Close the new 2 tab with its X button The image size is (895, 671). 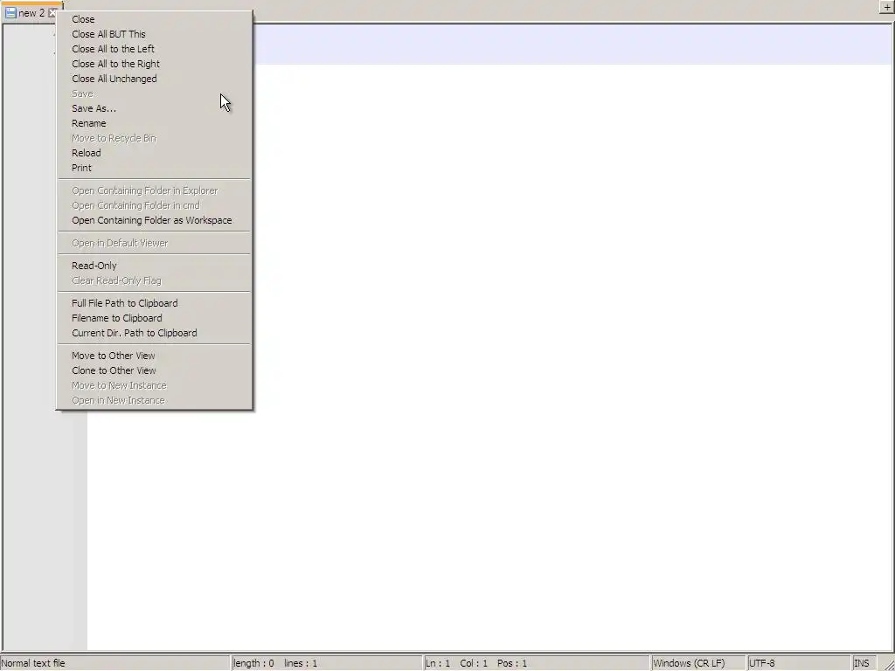[52, 12]
